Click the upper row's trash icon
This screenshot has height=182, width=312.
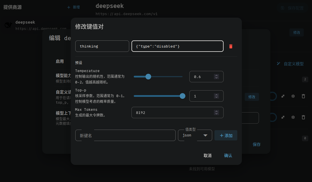coord(303,96)
